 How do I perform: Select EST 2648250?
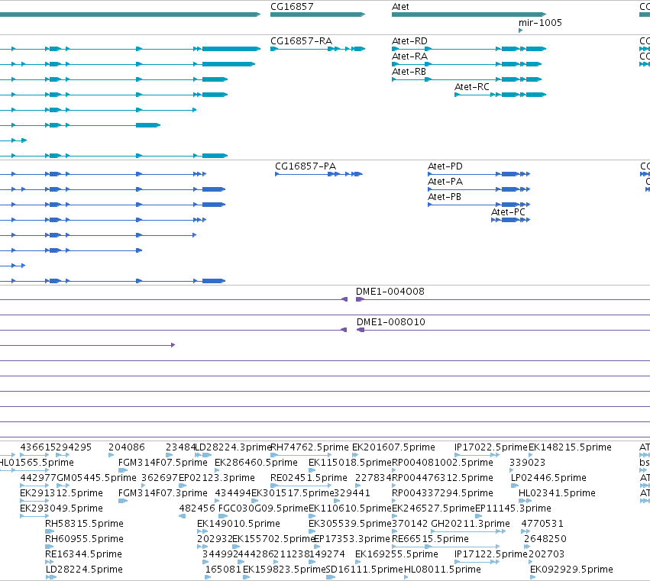click(x=545, y=539)
